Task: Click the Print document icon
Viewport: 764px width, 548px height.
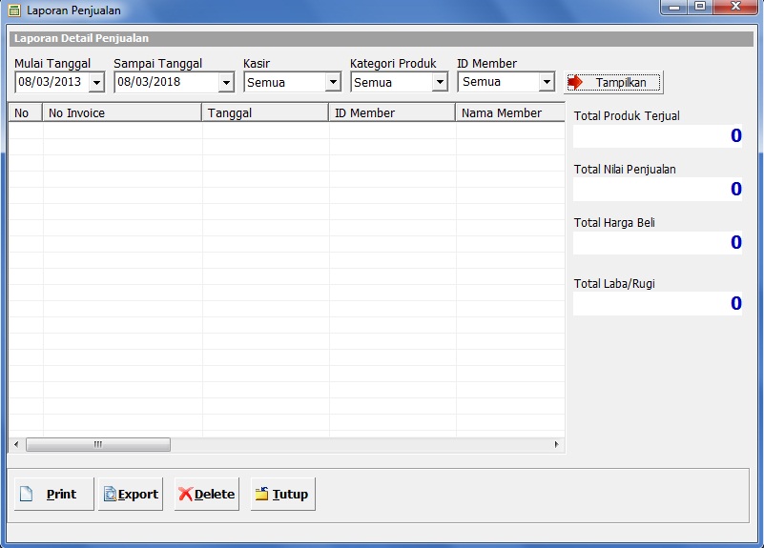Action: pos(27,495)
